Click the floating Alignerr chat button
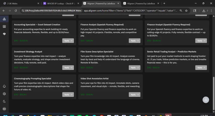Viewport: 215px width, 116px height. (206, 100)
